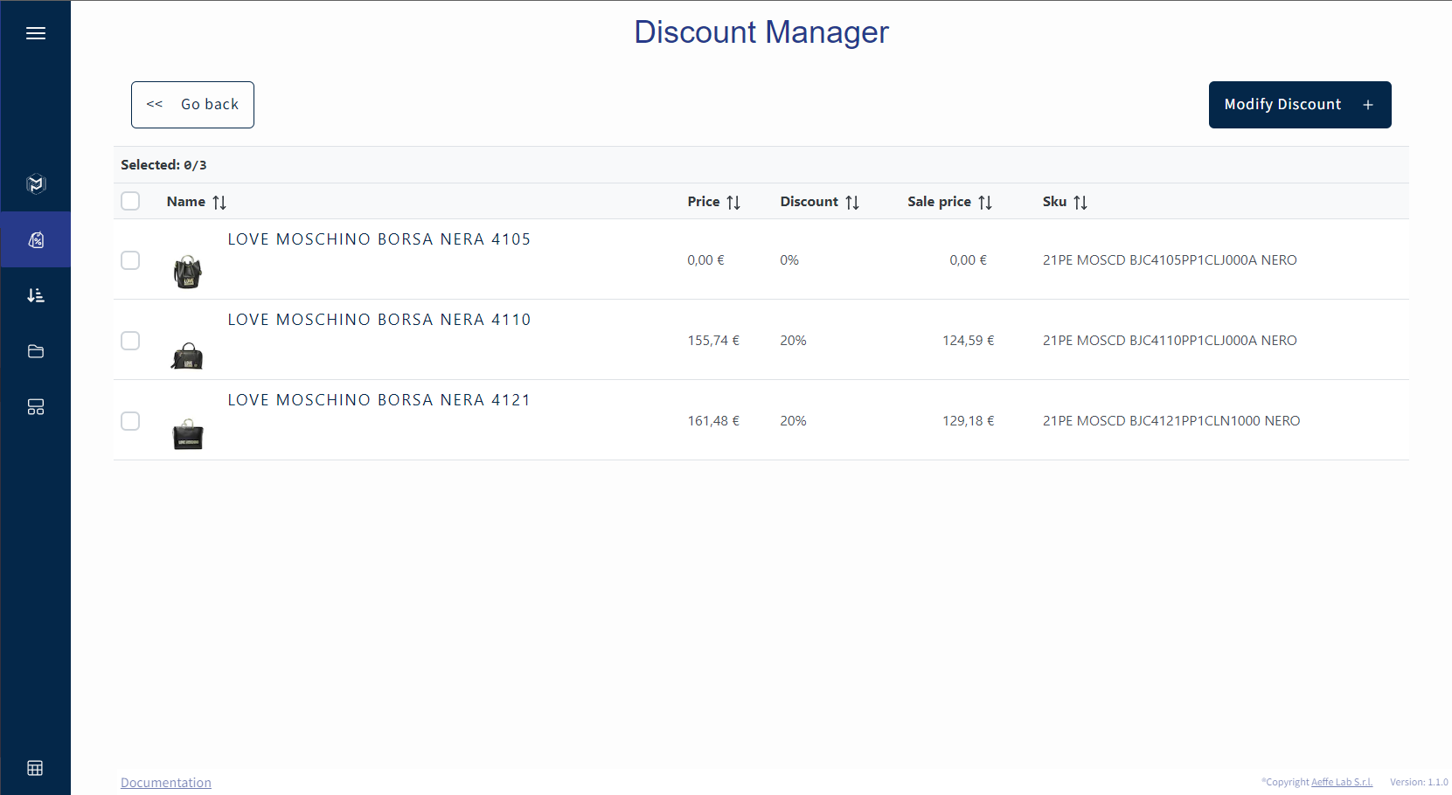Open the box logo sidebar icon
The image size is (1452, 795).
tap(36, 183)
